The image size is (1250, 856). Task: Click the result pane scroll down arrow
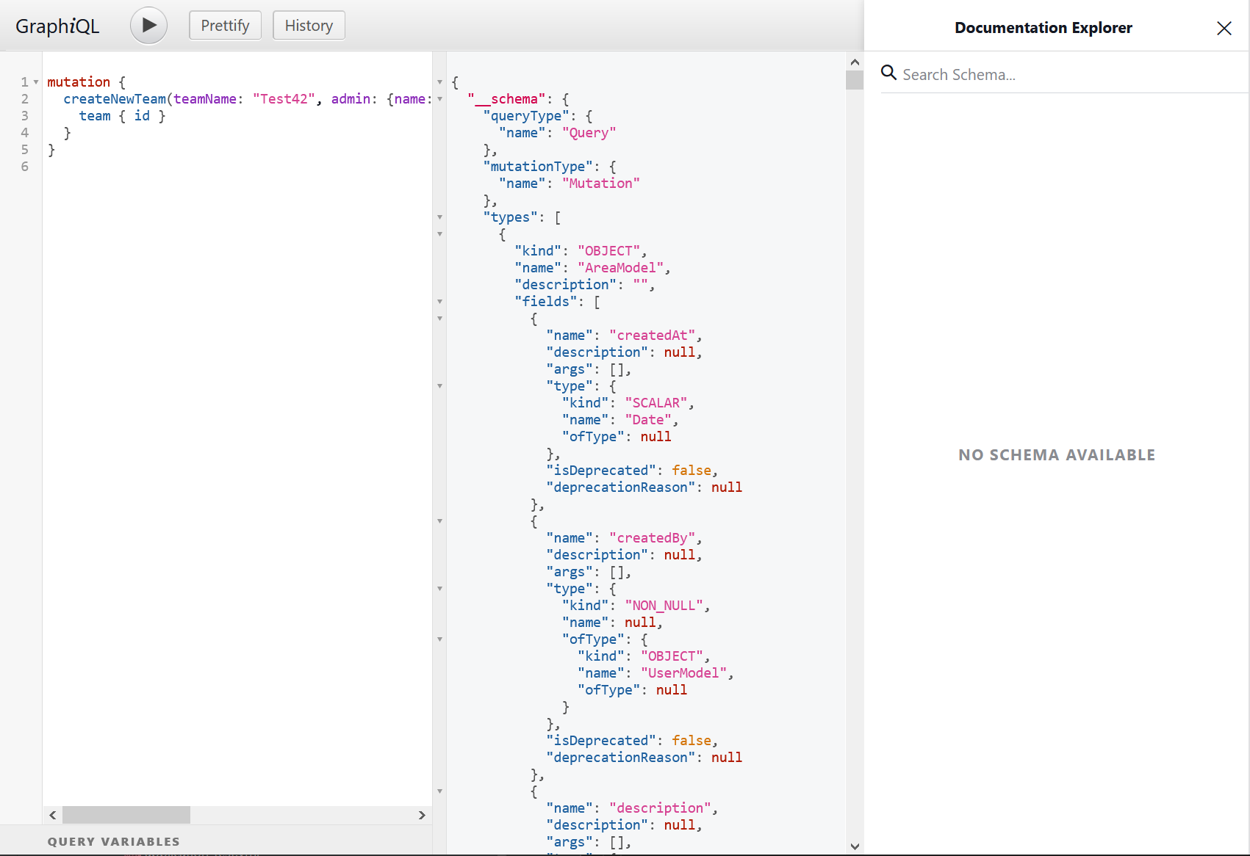click(x=855, y=846)
